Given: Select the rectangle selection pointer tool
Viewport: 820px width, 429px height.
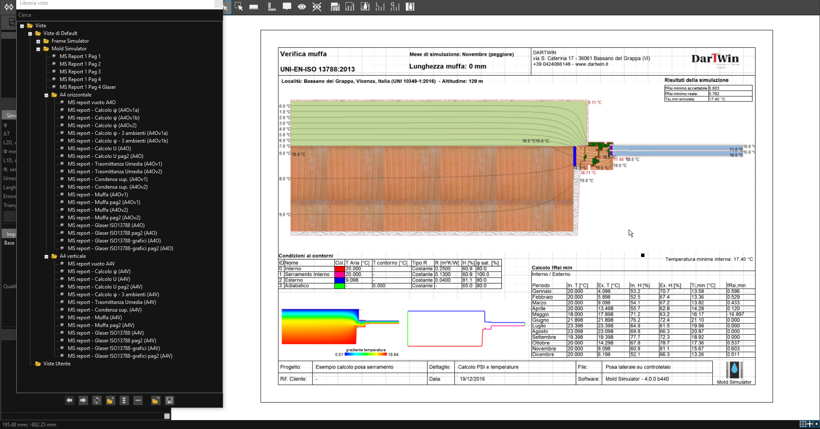Looking at the screenshot, I should coord(239,7).
